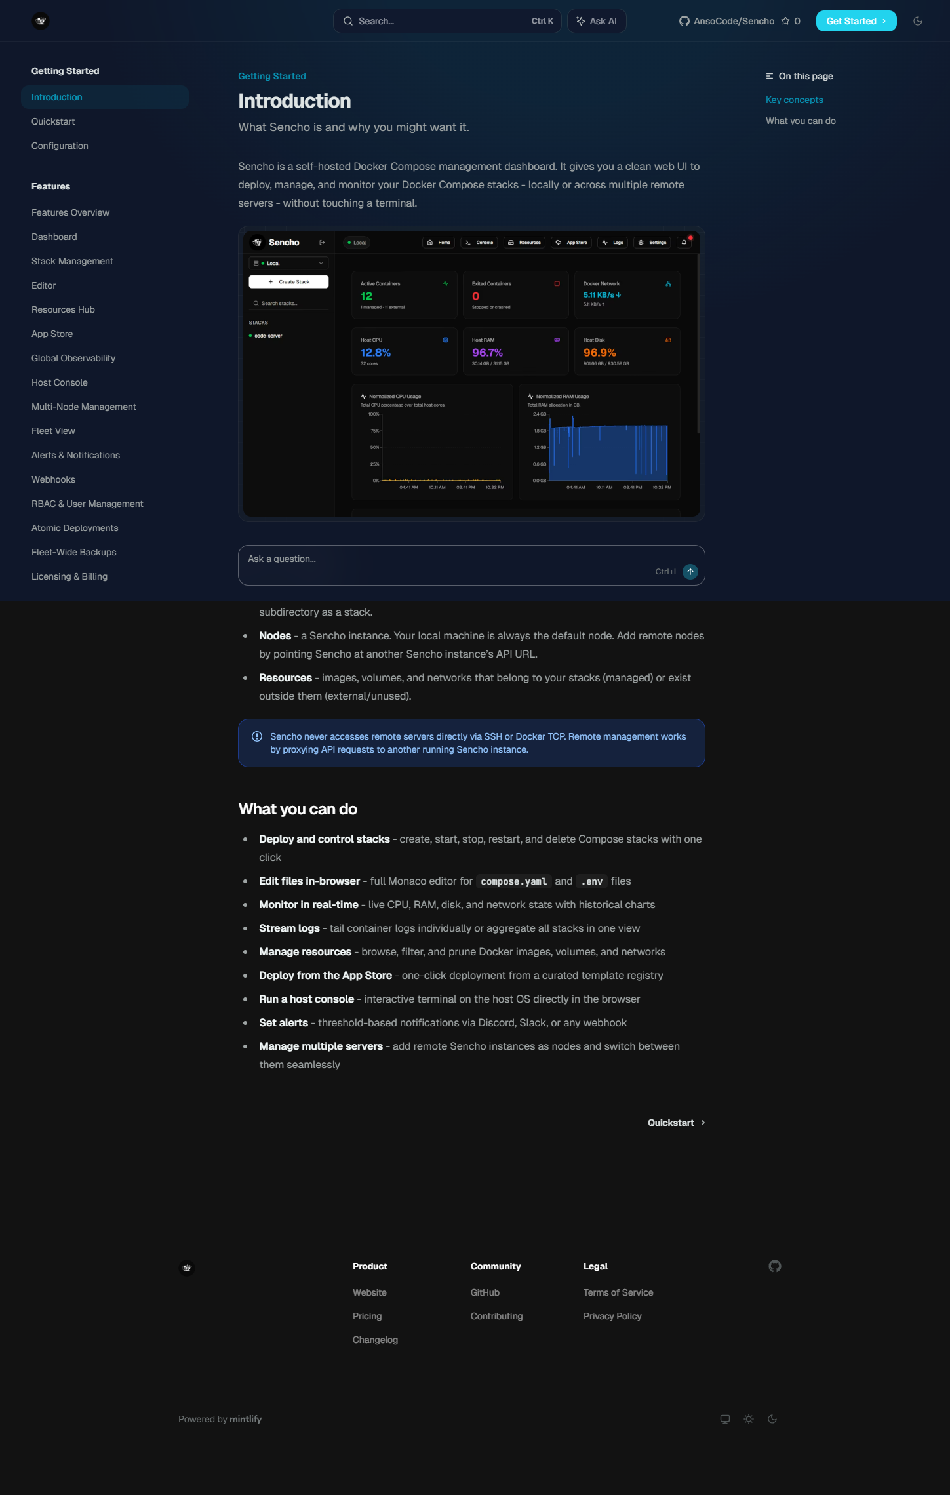The height and width of the screenshot is (1495, 950).
Task: Click the Get Started button
Action: [856, 21]
